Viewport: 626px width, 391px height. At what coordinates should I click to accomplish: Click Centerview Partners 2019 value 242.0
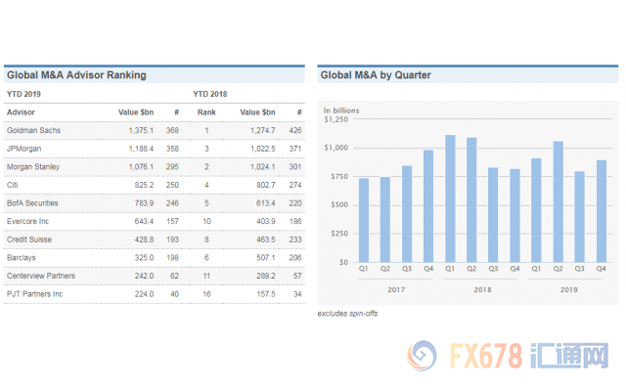pyautogui.click(x=144, y=276)
